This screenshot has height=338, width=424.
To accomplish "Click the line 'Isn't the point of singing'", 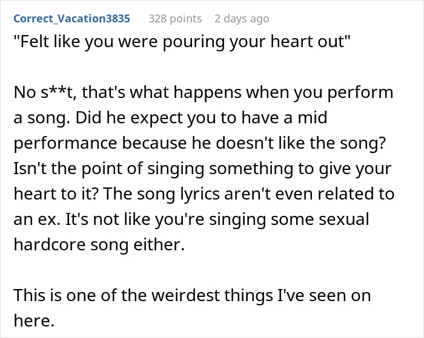I will [x=202, y=169].
